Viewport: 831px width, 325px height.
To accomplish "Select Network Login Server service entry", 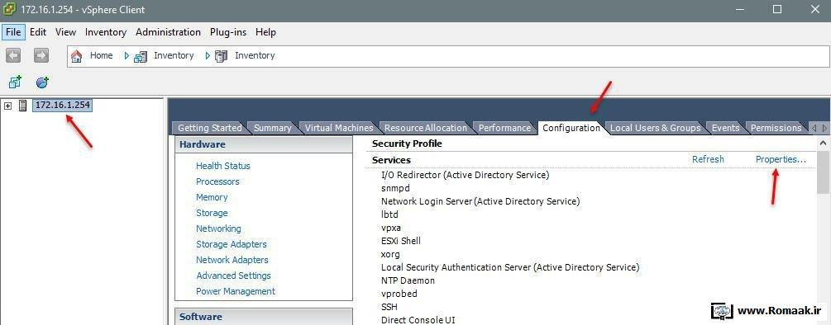I will point(480,201).
